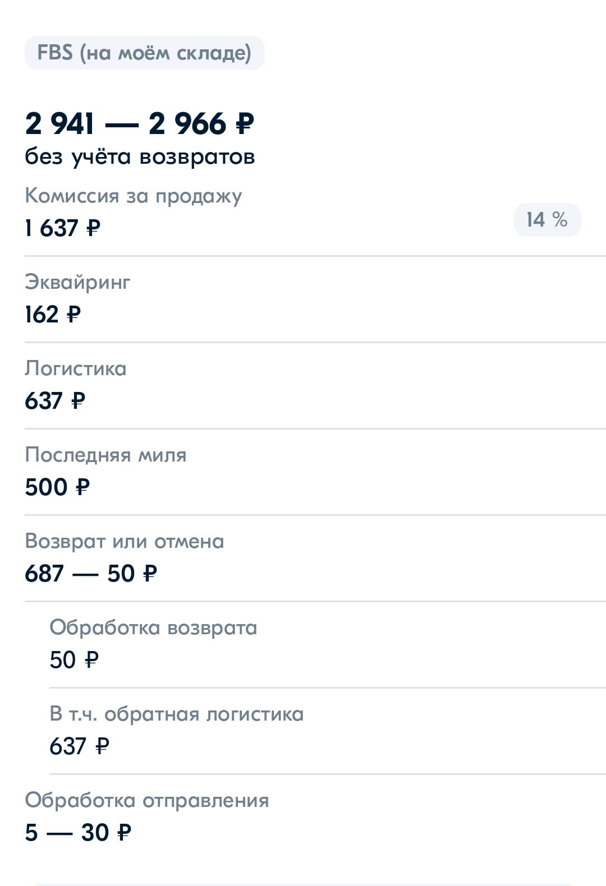Expand the Возврат или отмена section

pos(125,541)
